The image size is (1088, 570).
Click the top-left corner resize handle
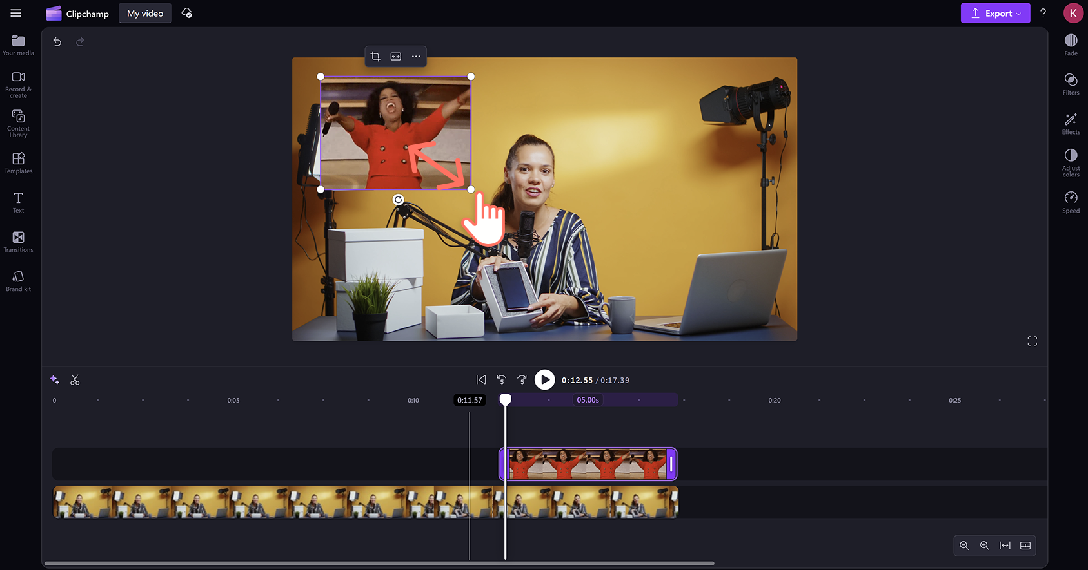point(321,77)
